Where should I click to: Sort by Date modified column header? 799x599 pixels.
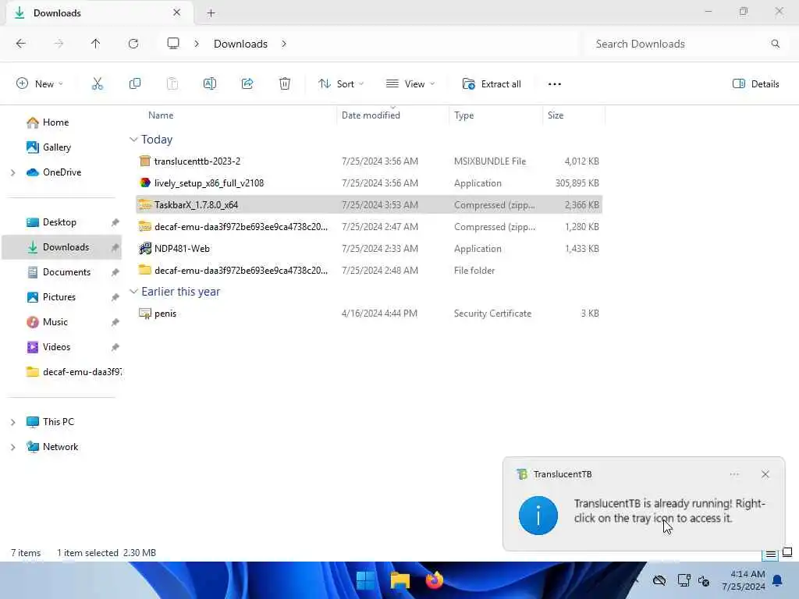pyautogui.click(x=371, y=115)
